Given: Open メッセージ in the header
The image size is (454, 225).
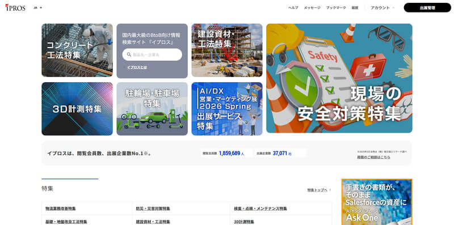Looking at the screenshot, I should point(312,8).
